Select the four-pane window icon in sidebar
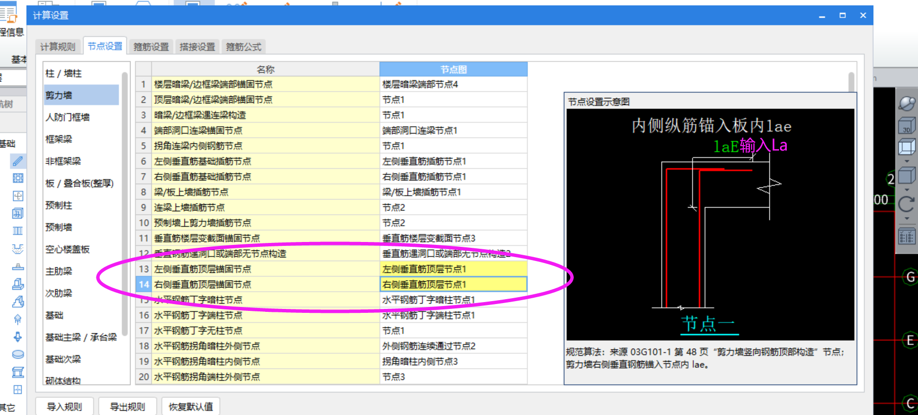This screenshot has height=415, width=918. pyautogui.click(x=18, y=390)
